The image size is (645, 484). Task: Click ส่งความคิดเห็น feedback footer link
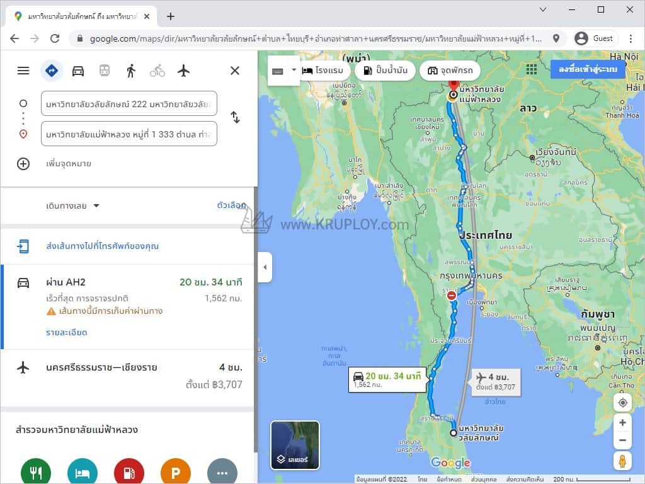(x=525, y=480)
